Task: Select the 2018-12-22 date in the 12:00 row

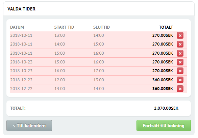Action: [x=21, y=80]
